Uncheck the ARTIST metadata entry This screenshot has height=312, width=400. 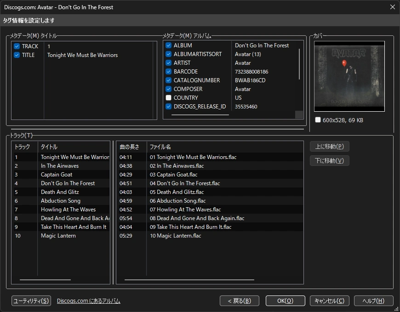click(x=167, y=62)
